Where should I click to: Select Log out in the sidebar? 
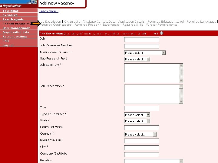(x=8, y=45)
